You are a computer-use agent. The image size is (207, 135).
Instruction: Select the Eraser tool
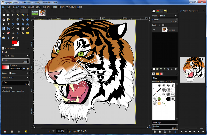click(x=8, y=33)
